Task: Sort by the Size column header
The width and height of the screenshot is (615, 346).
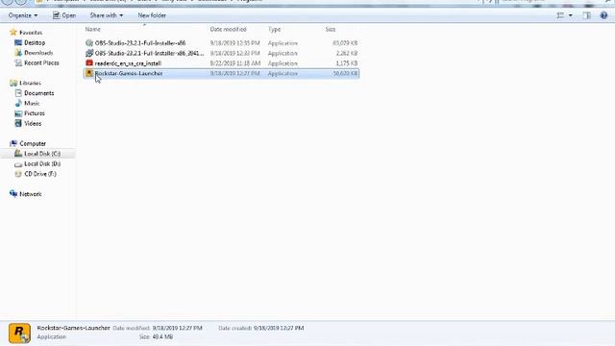Action: (x=331, y=29)
